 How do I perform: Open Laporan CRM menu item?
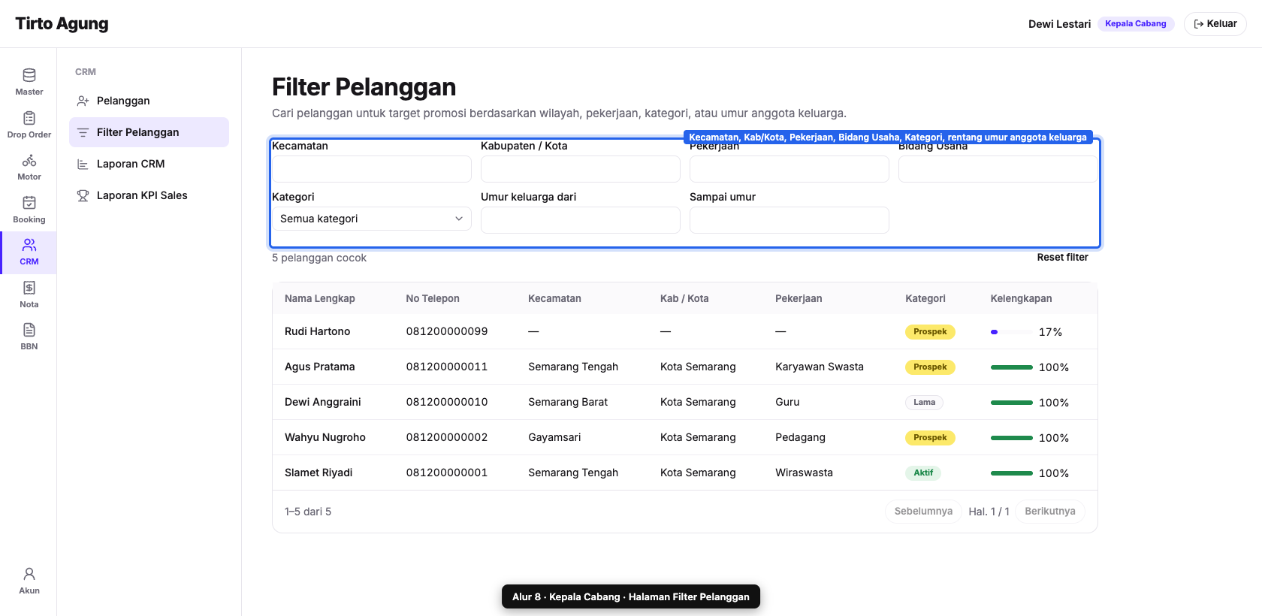pos(149,164)
